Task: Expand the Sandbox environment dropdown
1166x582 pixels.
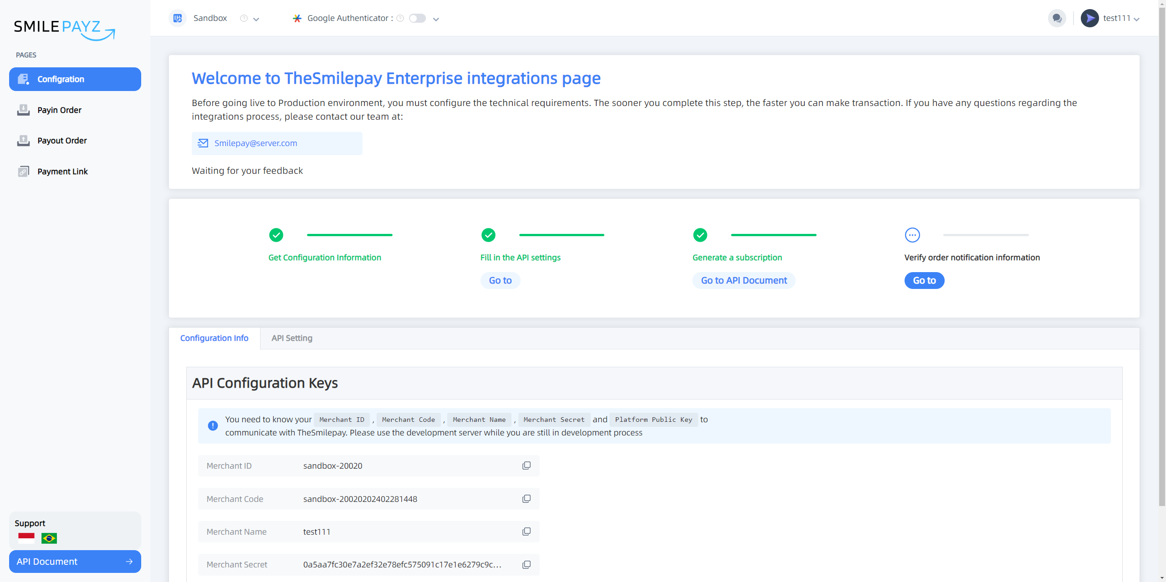Action: pos(256,19)
